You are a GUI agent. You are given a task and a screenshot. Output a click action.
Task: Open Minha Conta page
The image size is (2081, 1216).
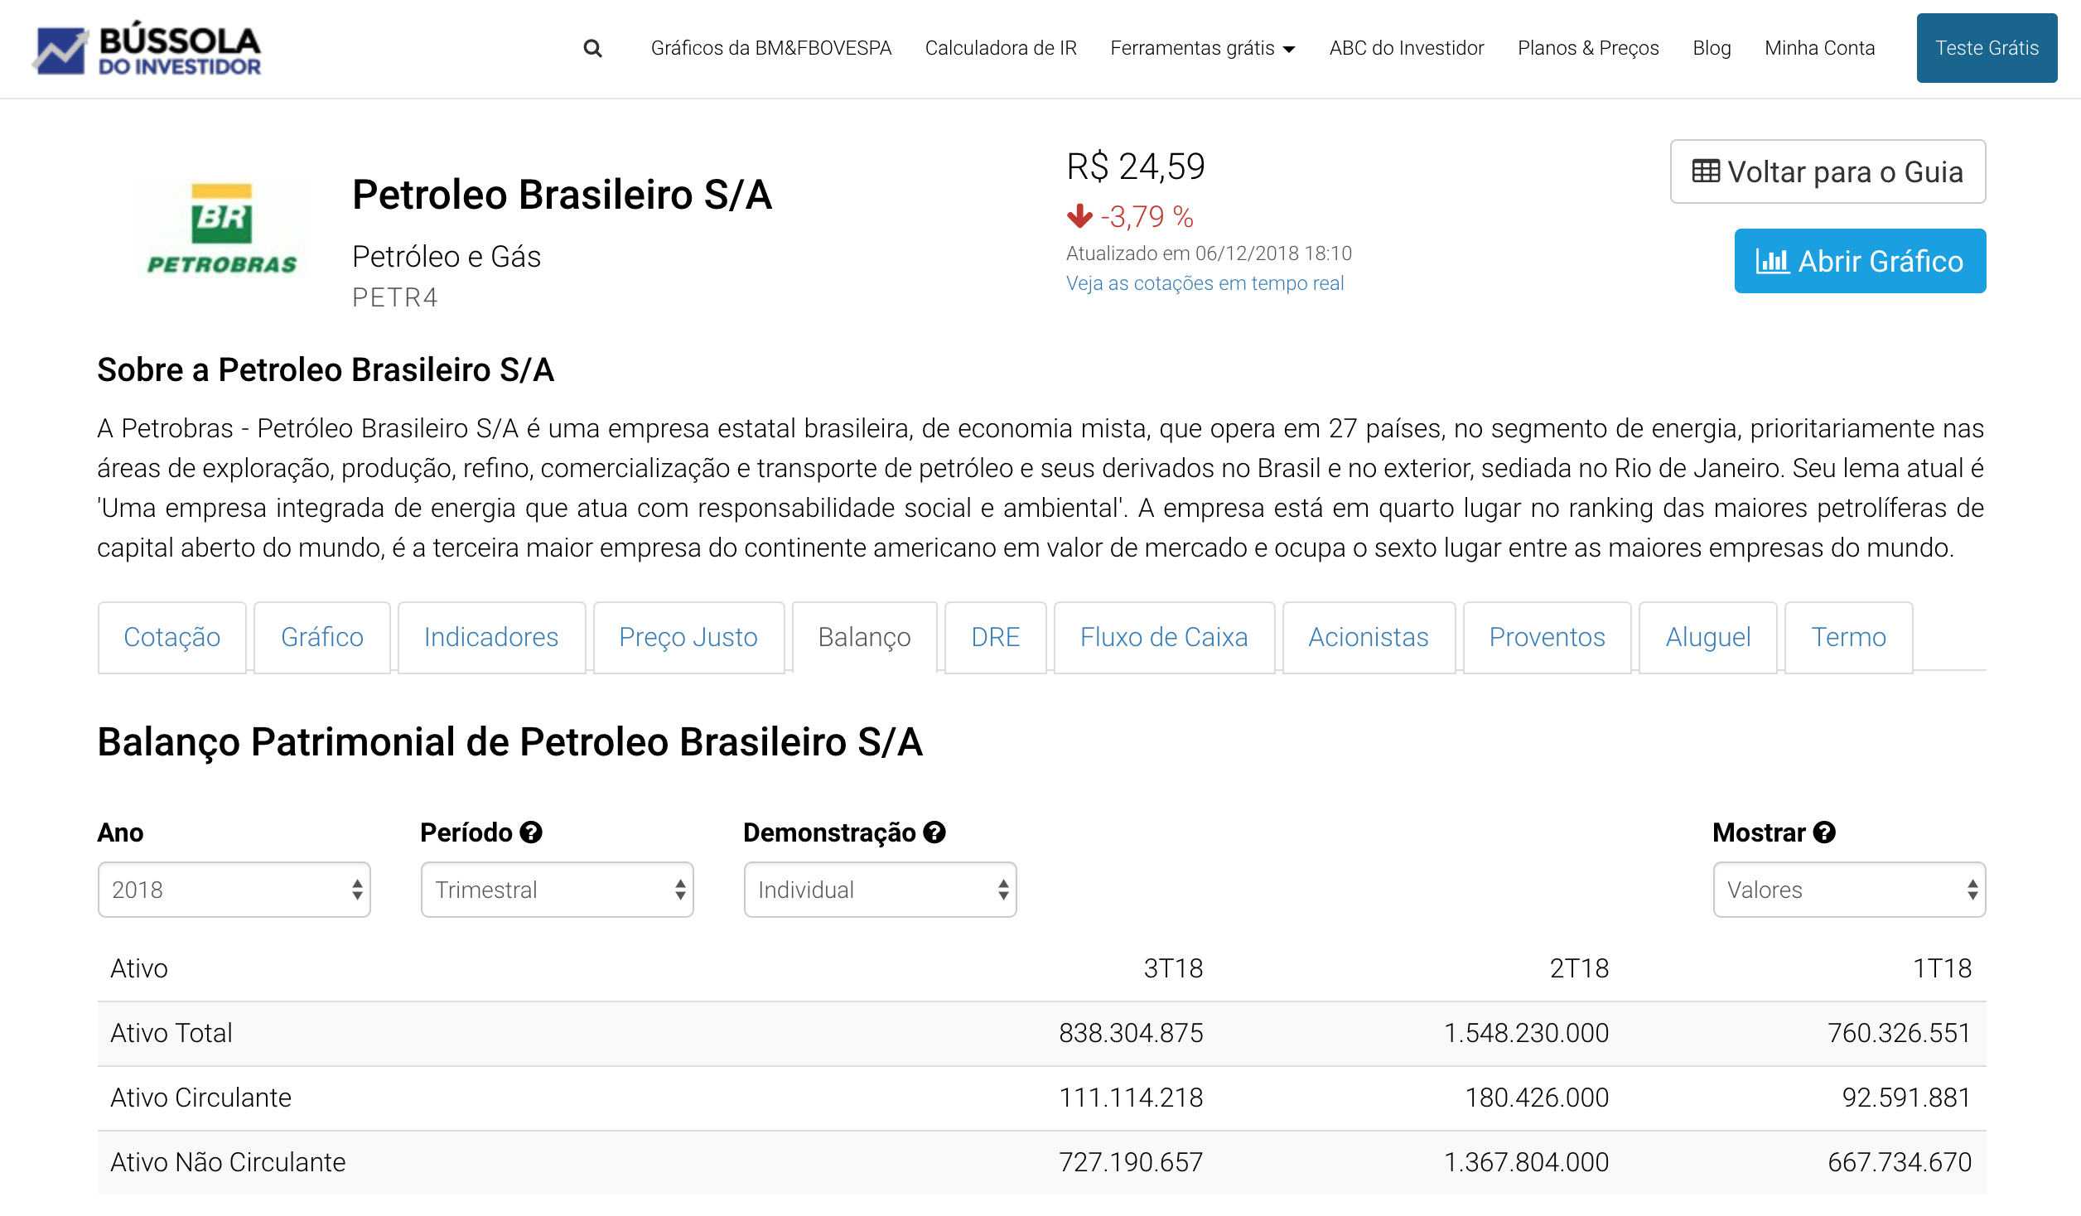(1819, 48)
